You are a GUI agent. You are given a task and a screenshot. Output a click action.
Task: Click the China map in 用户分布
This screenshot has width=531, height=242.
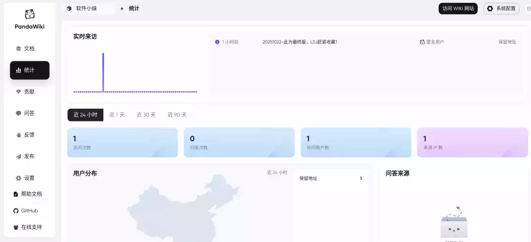(x=183, y=209)
